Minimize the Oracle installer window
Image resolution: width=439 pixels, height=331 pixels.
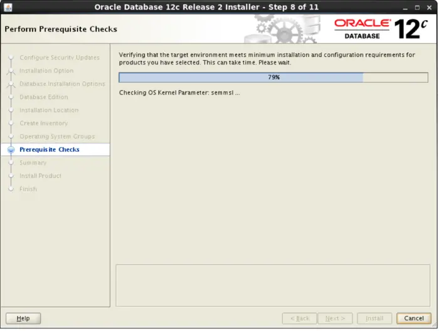point(405,8)
